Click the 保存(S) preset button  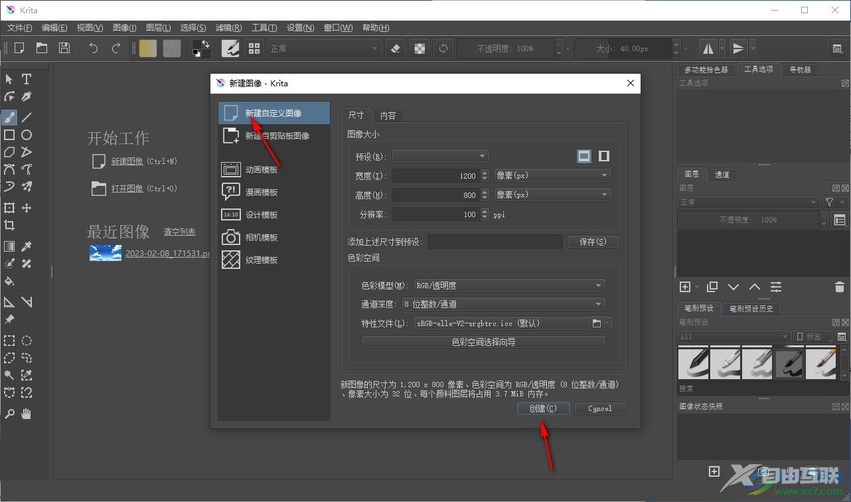pyautogui.click(x=593, y=242)
